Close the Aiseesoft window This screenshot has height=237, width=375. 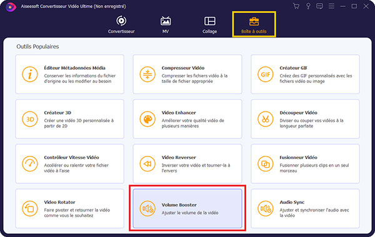[366, 6]
